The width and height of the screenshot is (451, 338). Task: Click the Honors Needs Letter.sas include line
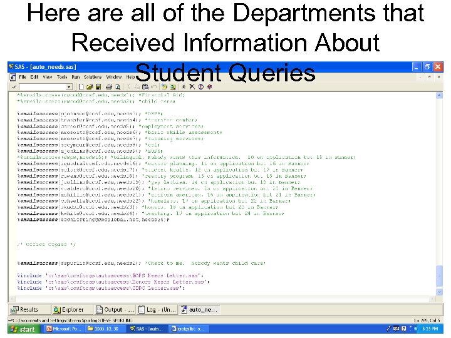113,282
